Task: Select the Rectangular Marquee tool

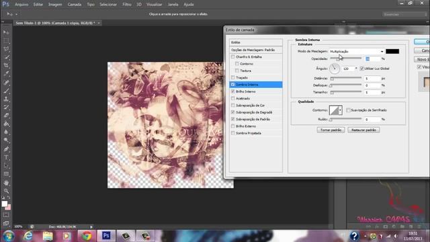Action: (x=6, y=40)
